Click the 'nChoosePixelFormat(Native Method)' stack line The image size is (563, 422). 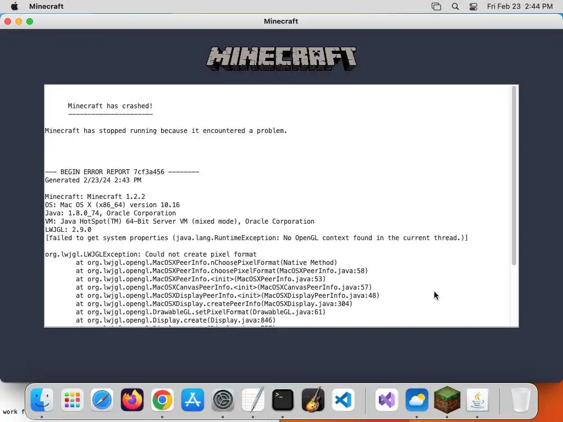pyautogui.click(x=207, y=263)
